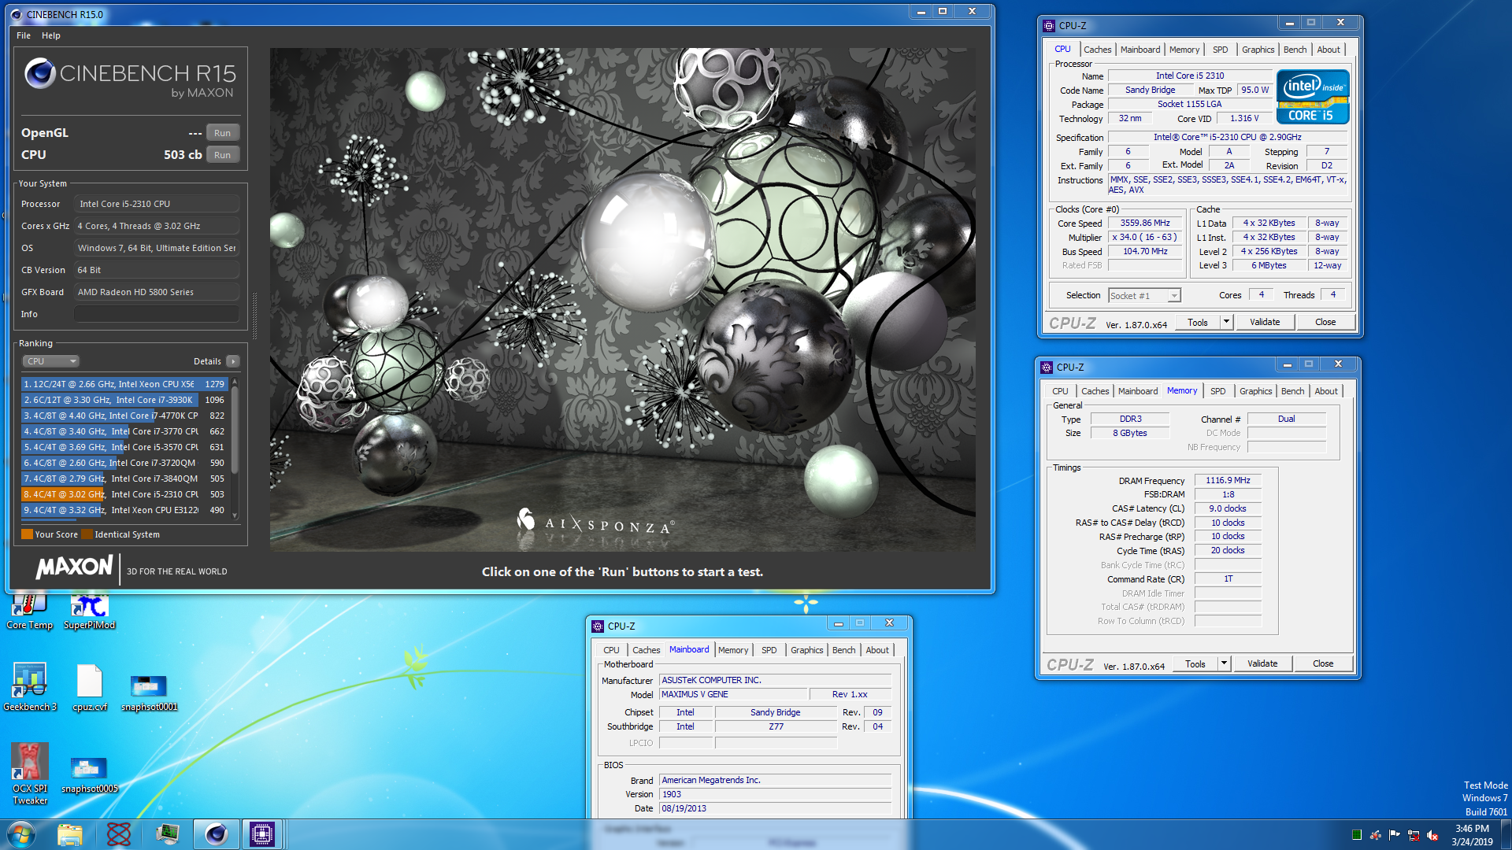Click Close button in CPU-Z Memory window
This screenshot has height=850, width=1512.
(x=1323, y=663)
